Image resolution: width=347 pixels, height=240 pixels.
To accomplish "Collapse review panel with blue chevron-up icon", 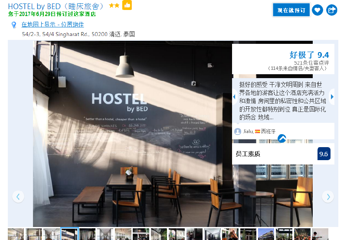I will point(282,138).
